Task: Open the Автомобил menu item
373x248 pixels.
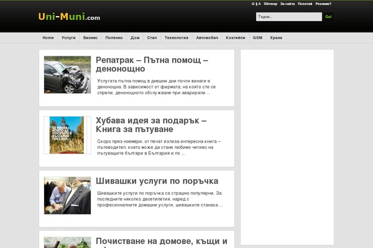Action: click(x=207, y=38)
